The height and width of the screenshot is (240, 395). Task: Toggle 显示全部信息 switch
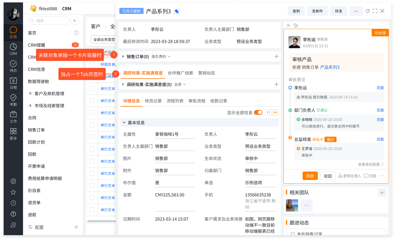(x=258, y=112)
